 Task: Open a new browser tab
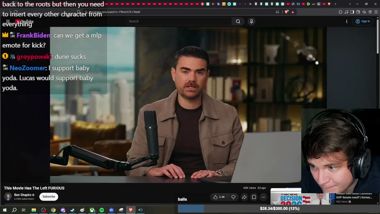coord(335,4)
